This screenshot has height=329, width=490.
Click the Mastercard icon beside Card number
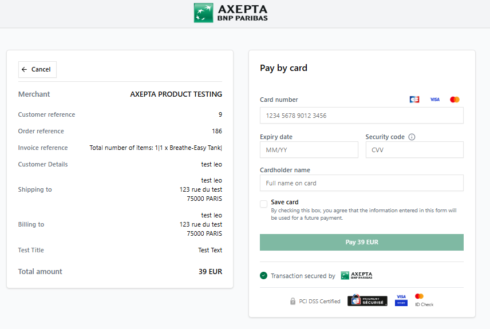455,100
